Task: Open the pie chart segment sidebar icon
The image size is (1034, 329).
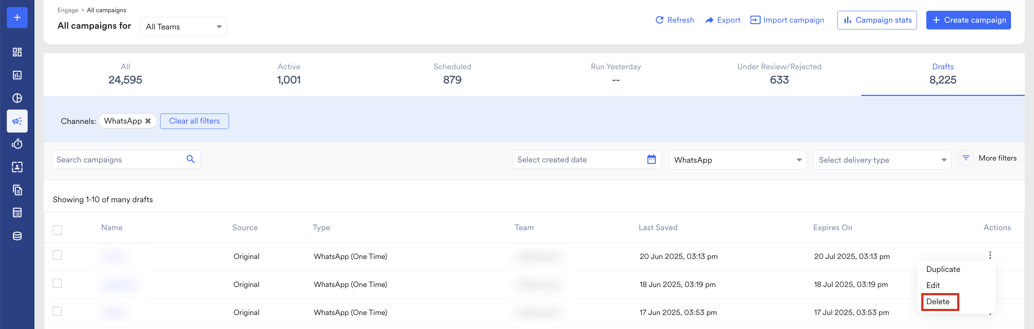Action: (17, 98)
